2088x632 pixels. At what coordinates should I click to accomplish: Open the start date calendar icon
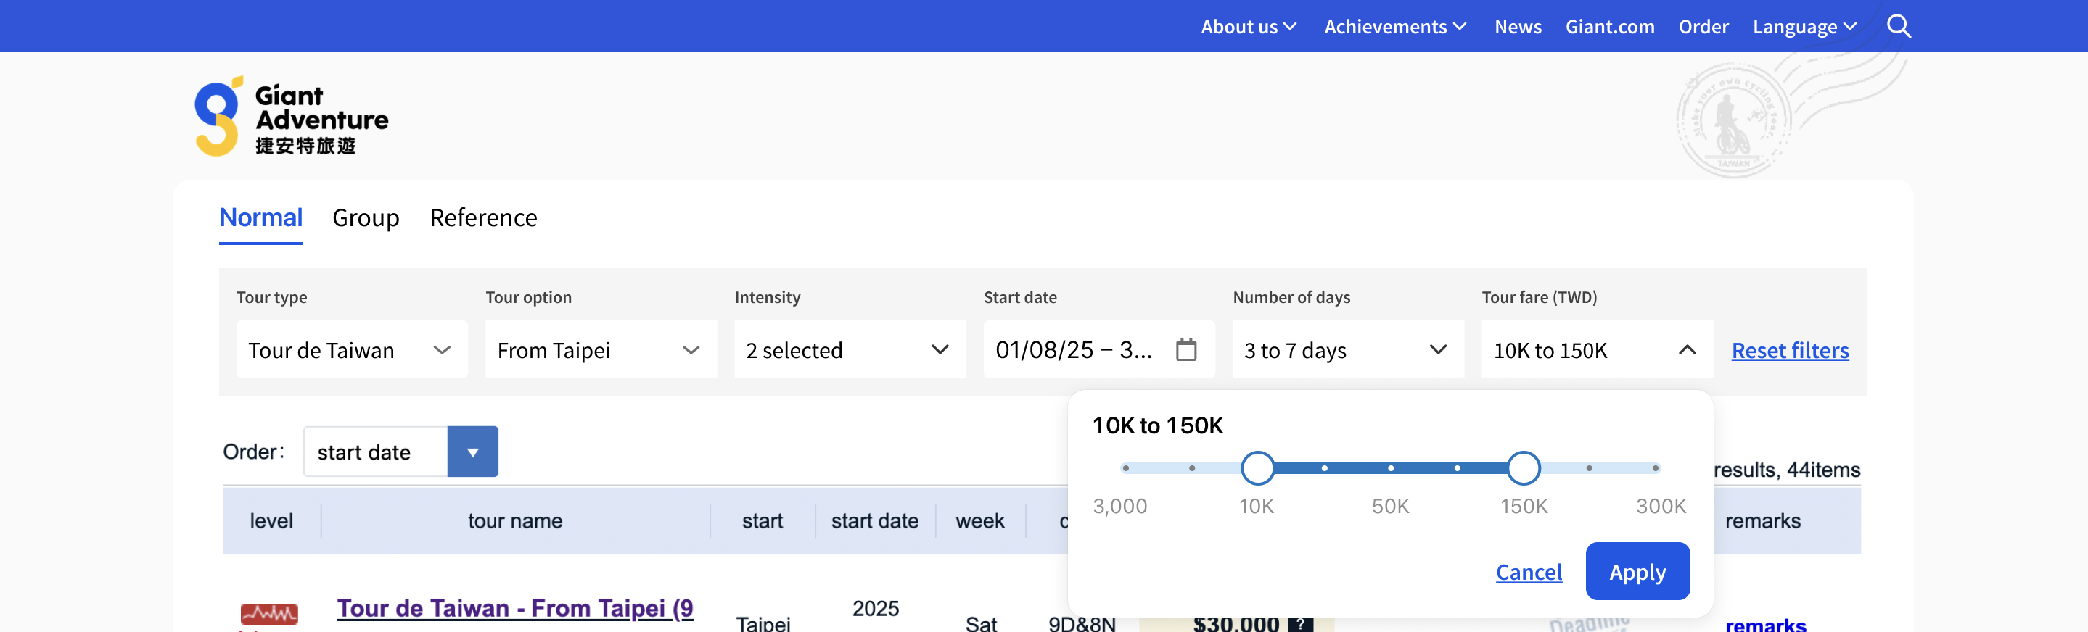pyautogui.click(x=1186, y=350)
